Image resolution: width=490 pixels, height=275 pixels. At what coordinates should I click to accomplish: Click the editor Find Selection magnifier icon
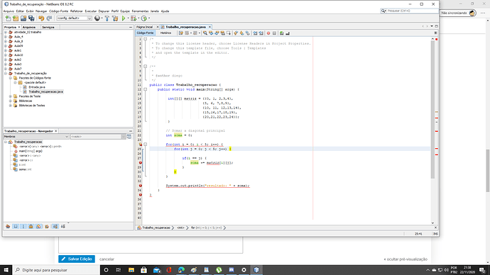(205, 33)
